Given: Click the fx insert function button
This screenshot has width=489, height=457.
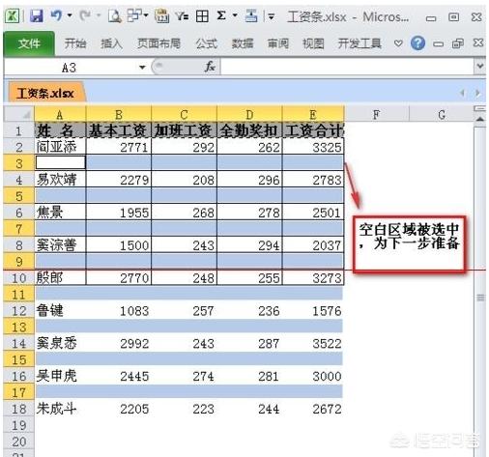Looking at the screenshot, I should (210, 67).
